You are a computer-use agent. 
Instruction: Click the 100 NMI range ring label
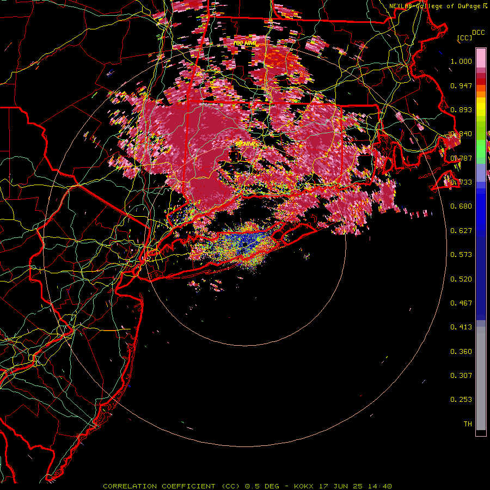(x=245, y=43)
